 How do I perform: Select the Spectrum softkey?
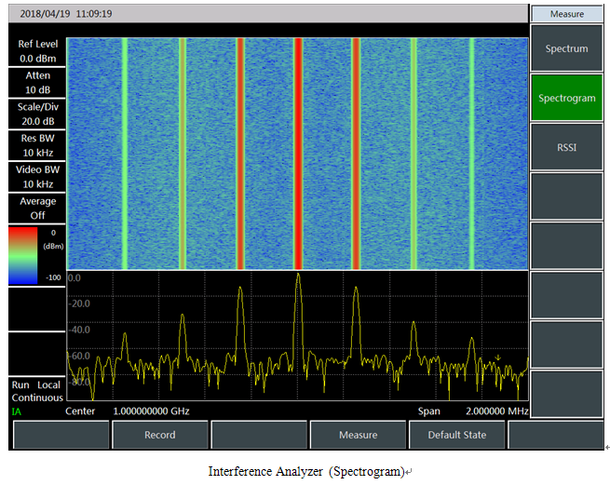click(x=566, y=49)
